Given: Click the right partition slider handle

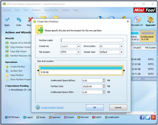Looking at the screenshot, I should click(124, 71).
